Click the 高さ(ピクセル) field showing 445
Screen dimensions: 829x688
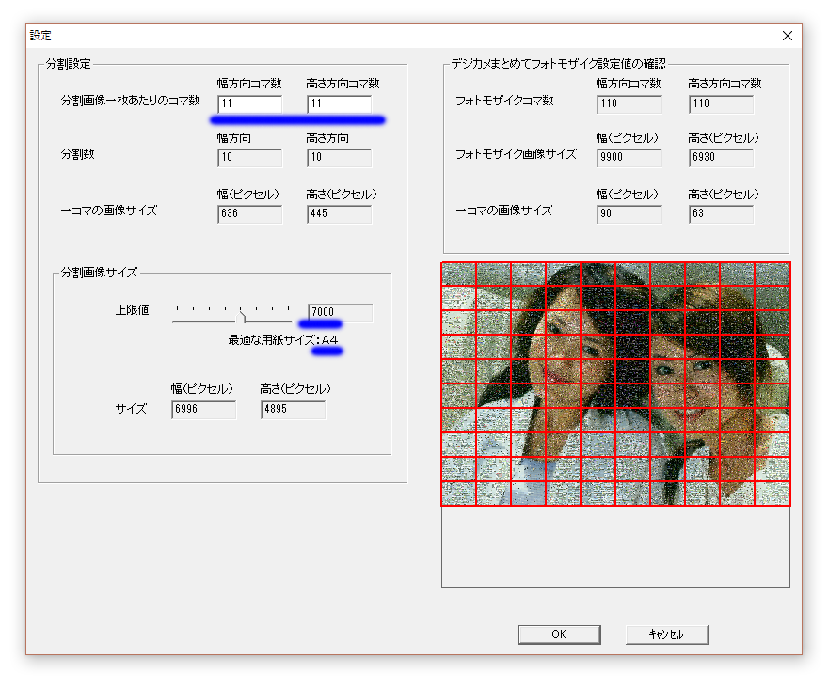tap(339, 214)
